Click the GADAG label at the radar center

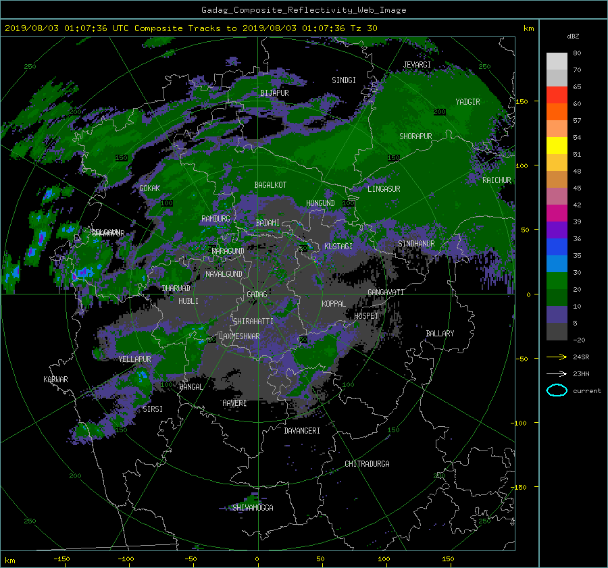(x=257, y=294)
